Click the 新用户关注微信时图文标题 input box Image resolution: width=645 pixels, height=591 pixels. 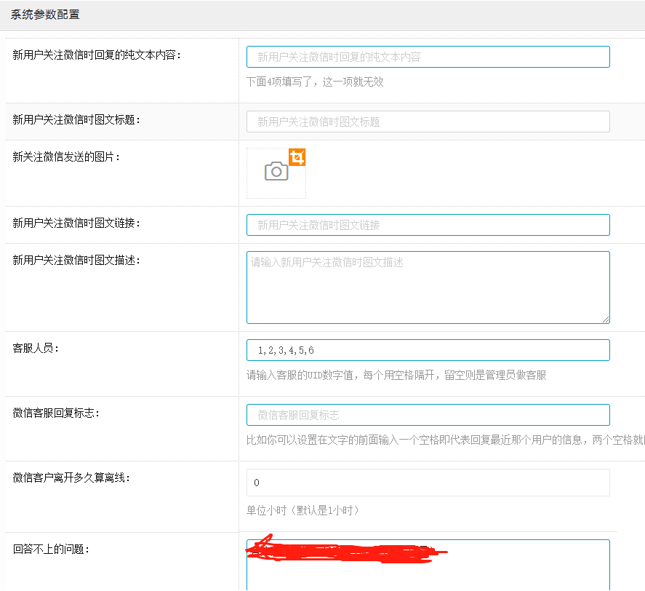428,122
